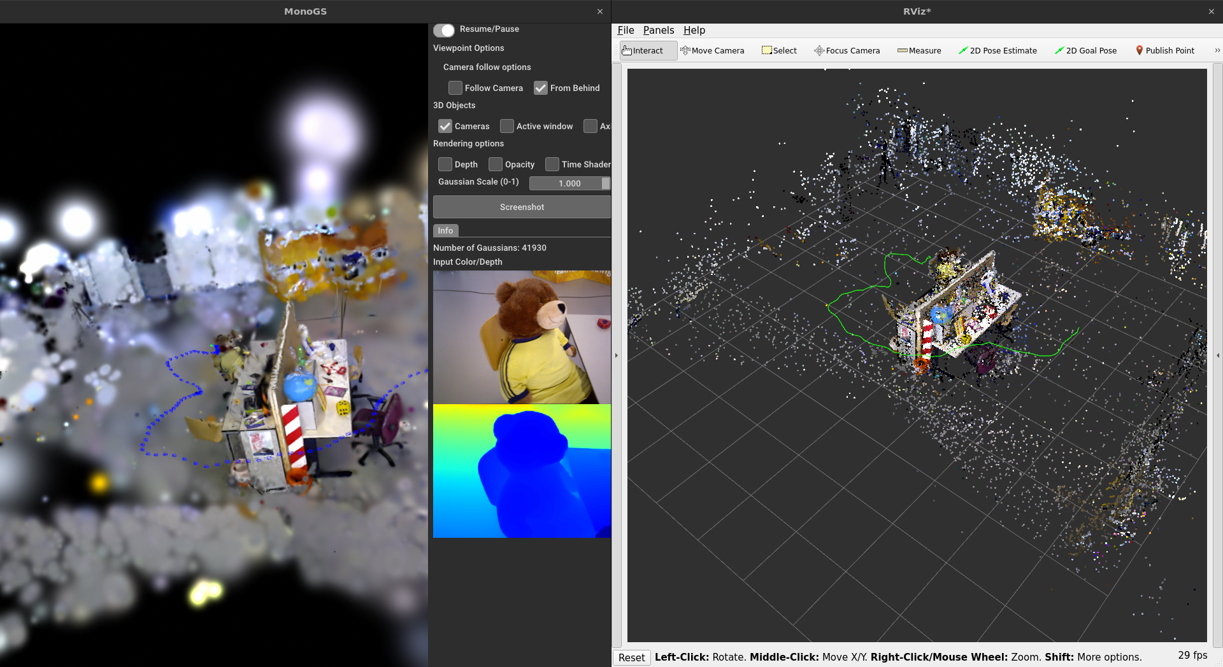Screen dimensions: 1223x667
Task: Click the Reset button in RViz
Action: pos(632,657)
